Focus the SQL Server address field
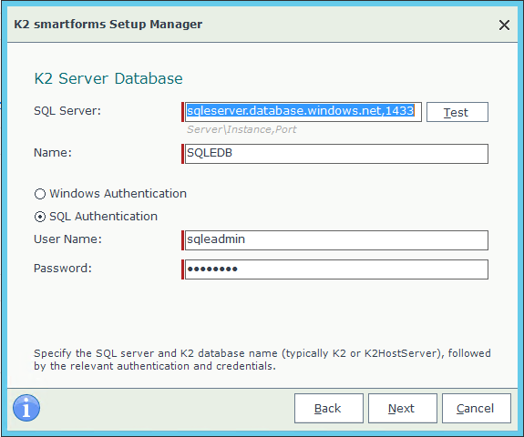The height and width of the screenshot is (437, 524). tap(303, 112)
